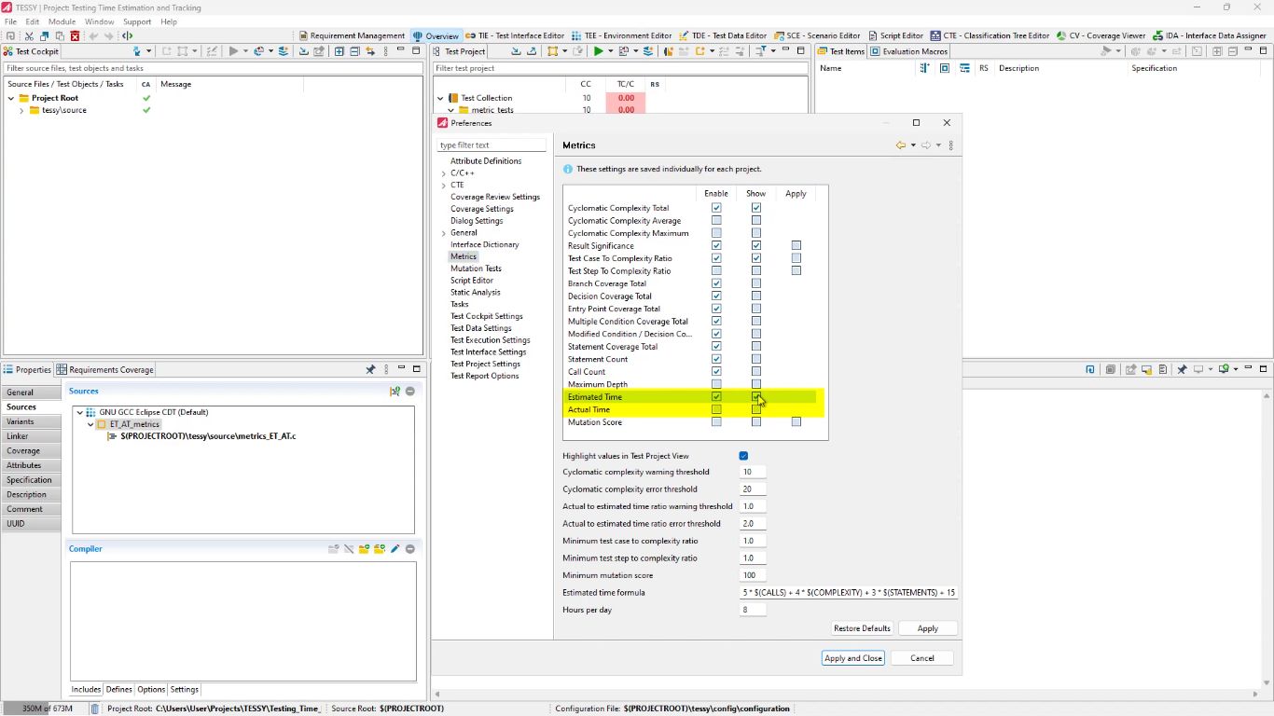Select Test Execution Settings in preferences list
Screen dimensions: 1274x716
(x=490, y=340)
